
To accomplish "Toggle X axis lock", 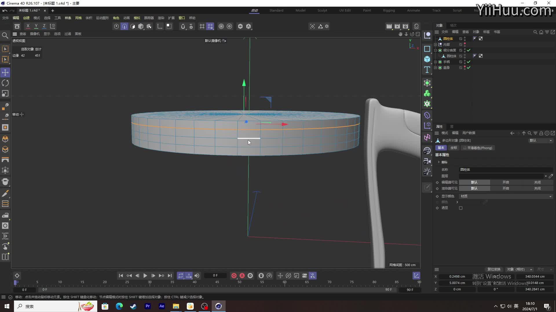I will coord(28,26).
